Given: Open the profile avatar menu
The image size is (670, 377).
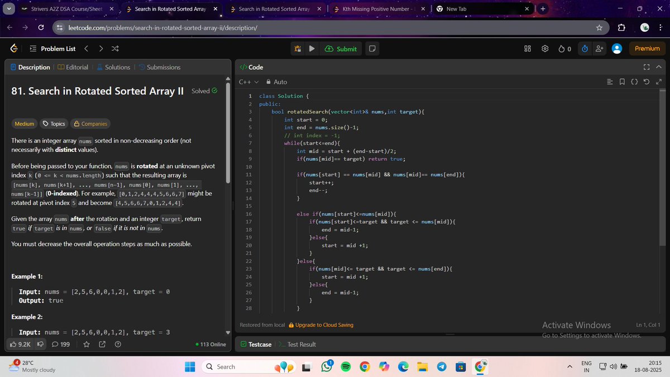Looking at the screenshot, I should 617,49.
